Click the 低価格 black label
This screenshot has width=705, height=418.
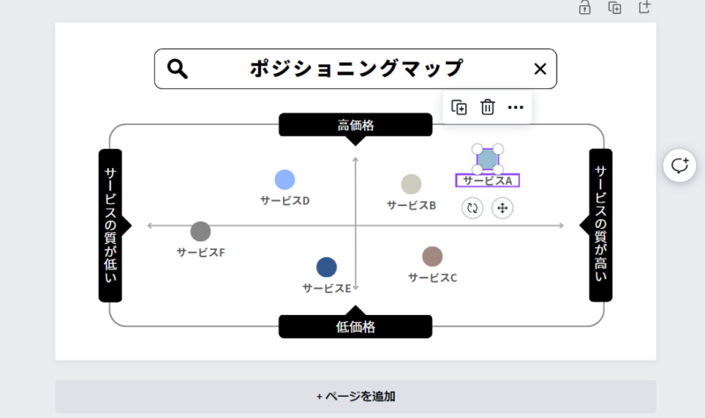(x=355, y=326)
